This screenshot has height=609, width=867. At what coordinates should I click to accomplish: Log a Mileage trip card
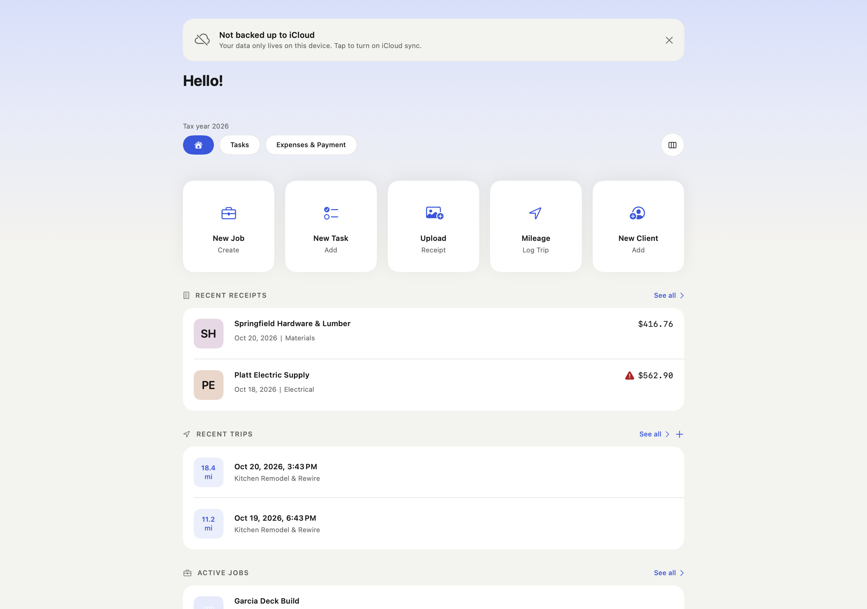pos(535,226)
